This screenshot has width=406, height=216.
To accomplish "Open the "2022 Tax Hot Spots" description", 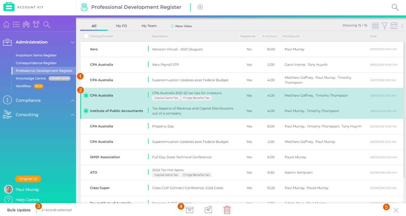I will point(168,170).
